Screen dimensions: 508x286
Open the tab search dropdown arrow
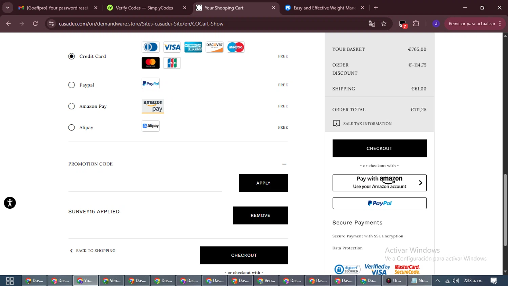(7, 7)
